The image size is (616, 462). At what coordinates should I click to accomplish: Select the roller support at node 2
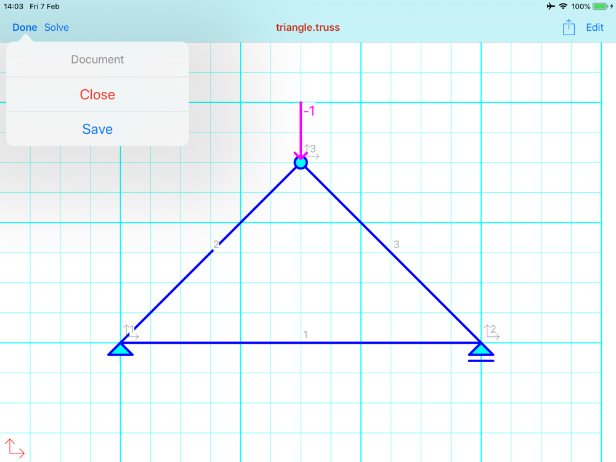[x=481, y=352]
